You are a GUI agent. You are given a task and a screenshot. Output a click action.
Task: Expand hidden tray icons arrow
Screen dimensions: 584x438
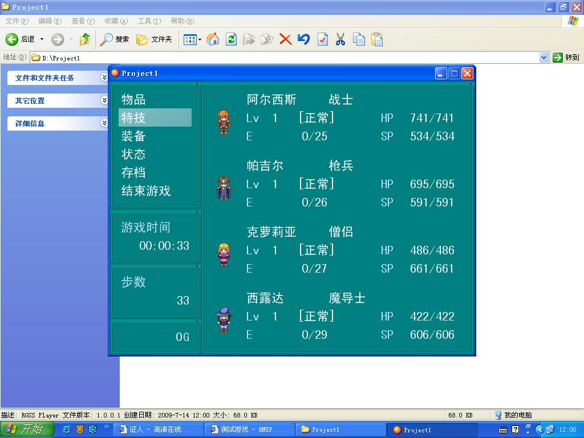[540, 430]
